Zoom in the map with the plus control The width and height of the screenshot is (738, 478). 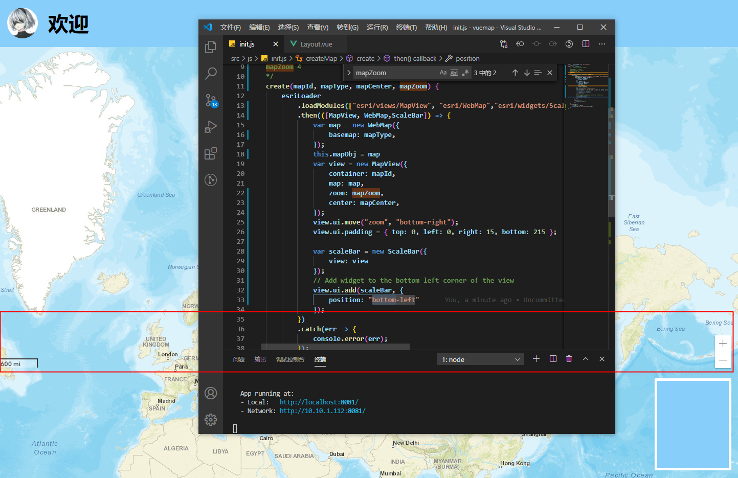723,343
